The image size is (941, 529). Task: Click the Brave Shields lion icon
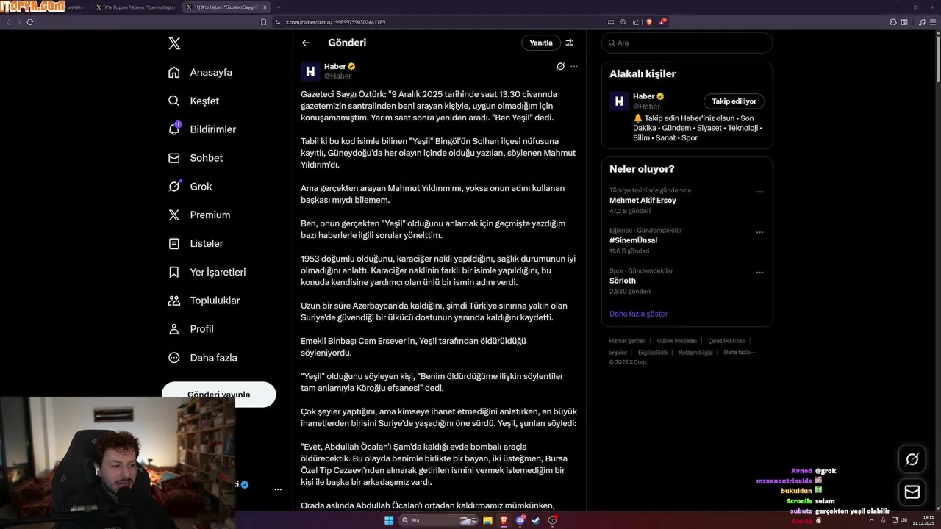click(x=648, y=22)
